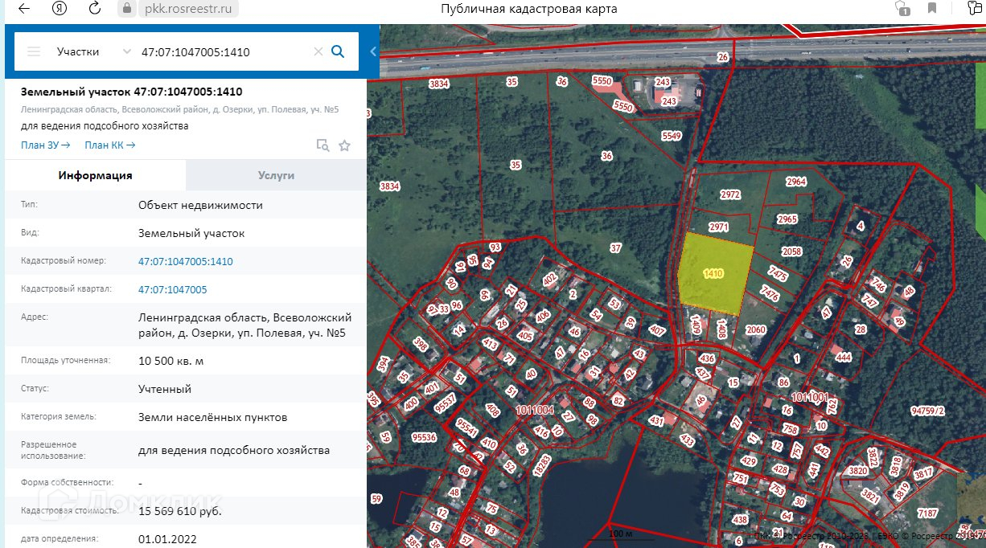Click parcel label 2972 on map
The height and width of the screenshot is (548, 986).
(729, 194)
